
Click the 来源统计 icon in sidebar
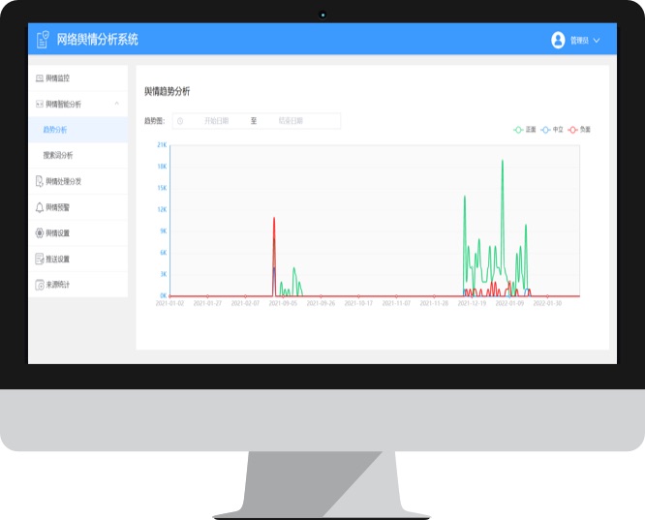click(39, 285)
